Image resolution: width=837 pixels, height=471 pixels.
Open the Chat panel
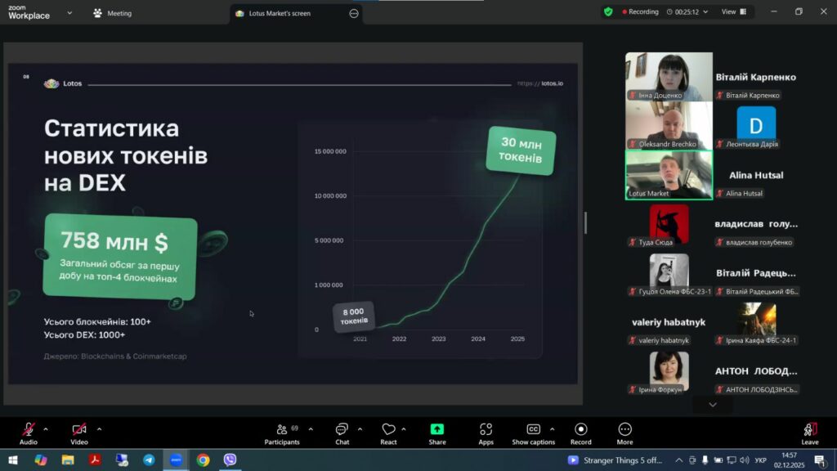[342, 430]
